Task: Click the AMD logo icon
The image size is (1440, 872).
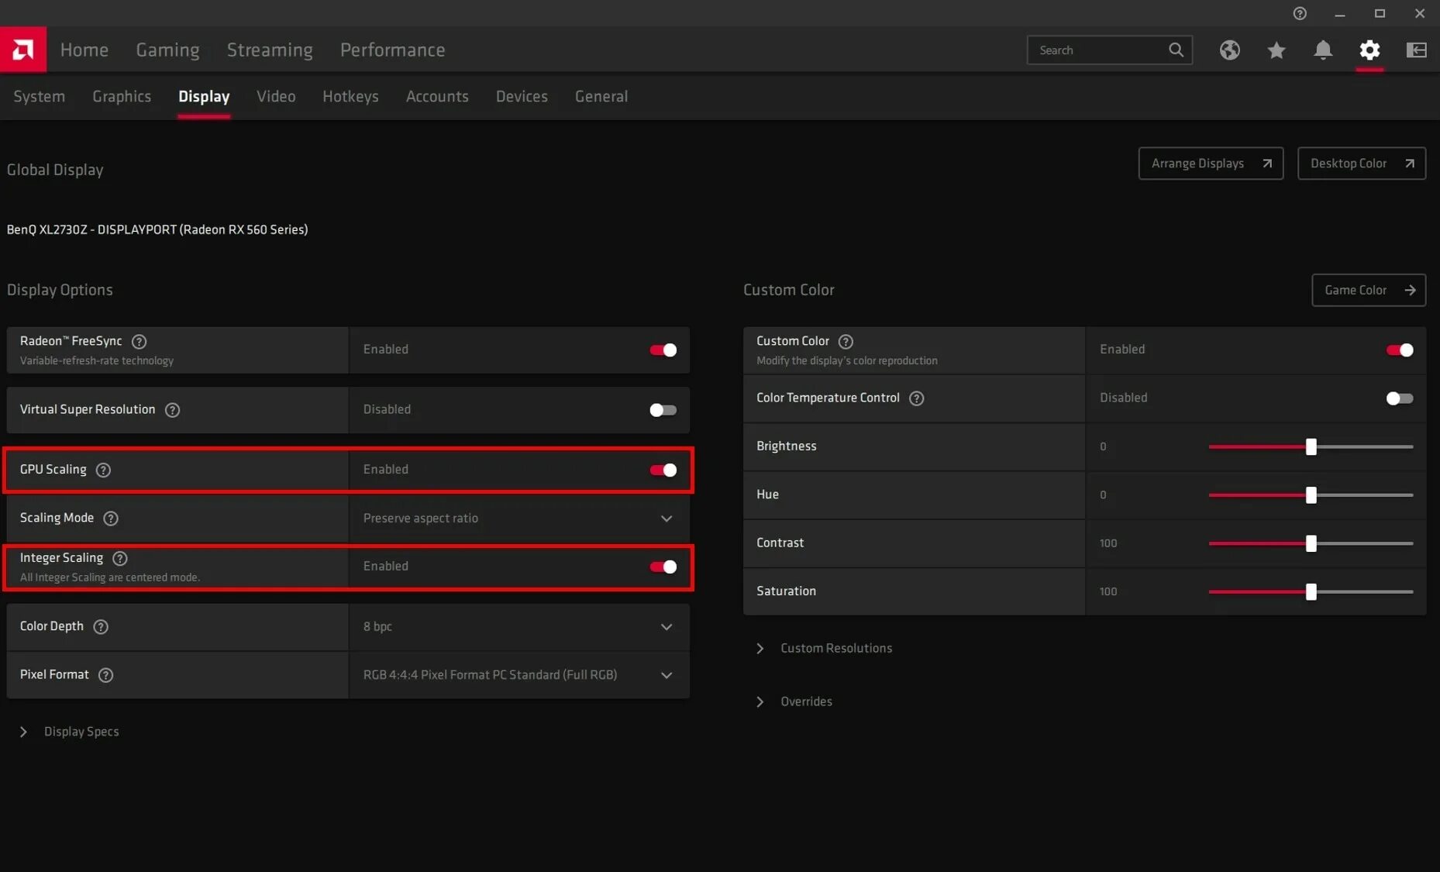Action: 23,50
